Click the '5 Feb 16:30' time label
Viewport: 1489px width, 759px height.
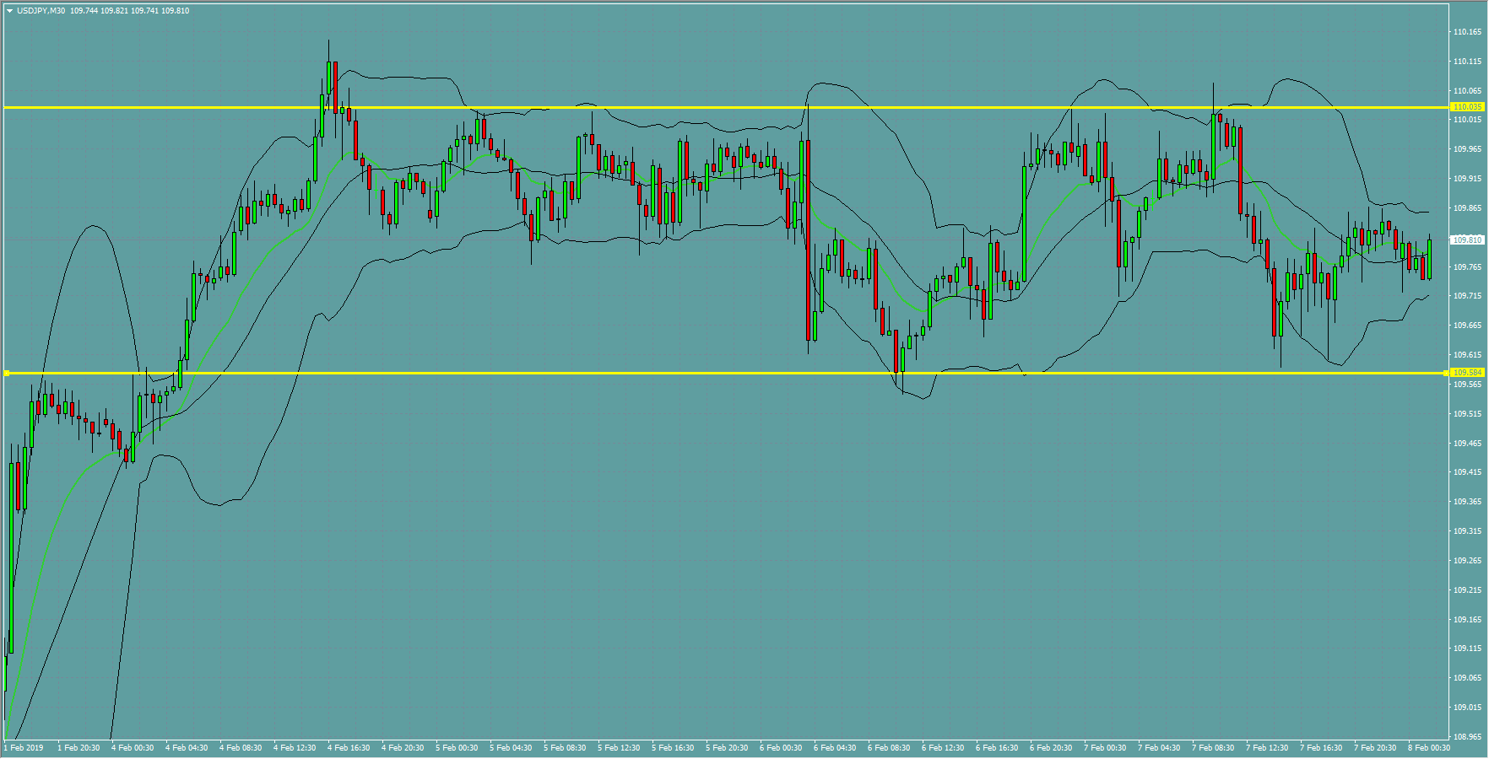(x=673, y=748)
